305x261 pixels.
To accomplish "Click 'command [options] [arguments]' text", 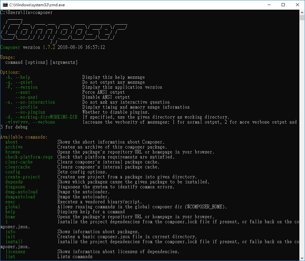I will 41,62.
